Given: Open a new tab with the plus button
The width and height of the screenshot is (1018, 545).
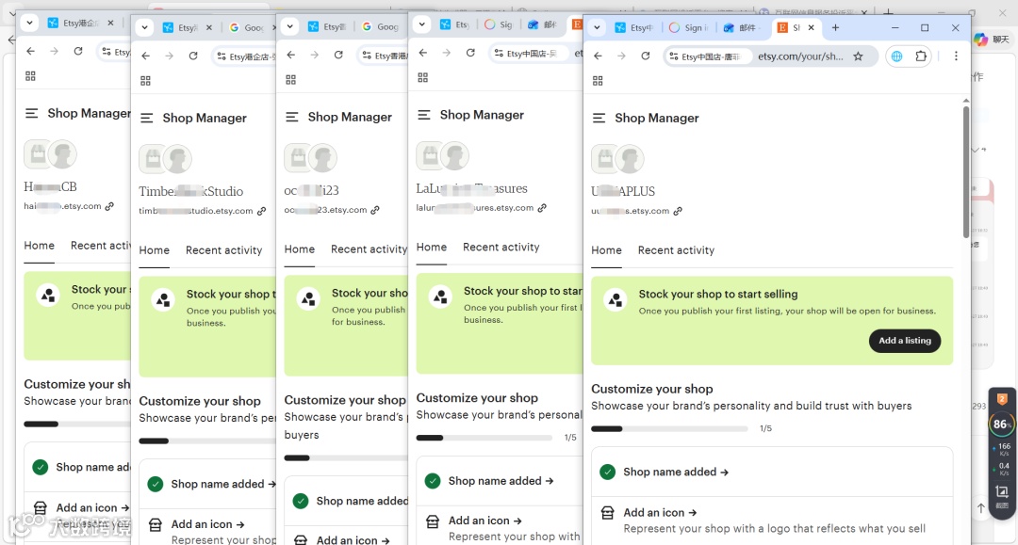Looking at the screenshot, I should (835, 28).
